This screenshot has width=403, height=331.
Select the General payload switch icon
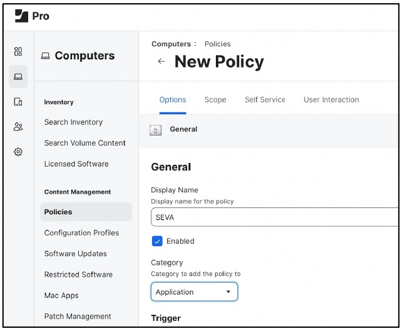[155, 130]
